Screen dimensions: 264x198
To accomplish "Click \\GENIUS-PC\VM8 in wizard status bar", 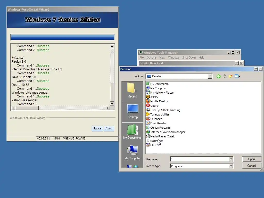I will [75, 138].
